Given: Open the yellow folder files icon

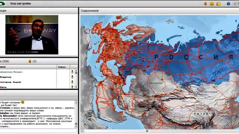Looking at the screenshot, I should [x=218, y=4].
